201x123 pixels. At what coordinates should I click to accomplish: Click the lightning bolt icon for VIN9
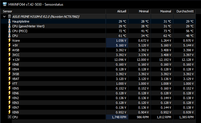click(x=9, y=112)
